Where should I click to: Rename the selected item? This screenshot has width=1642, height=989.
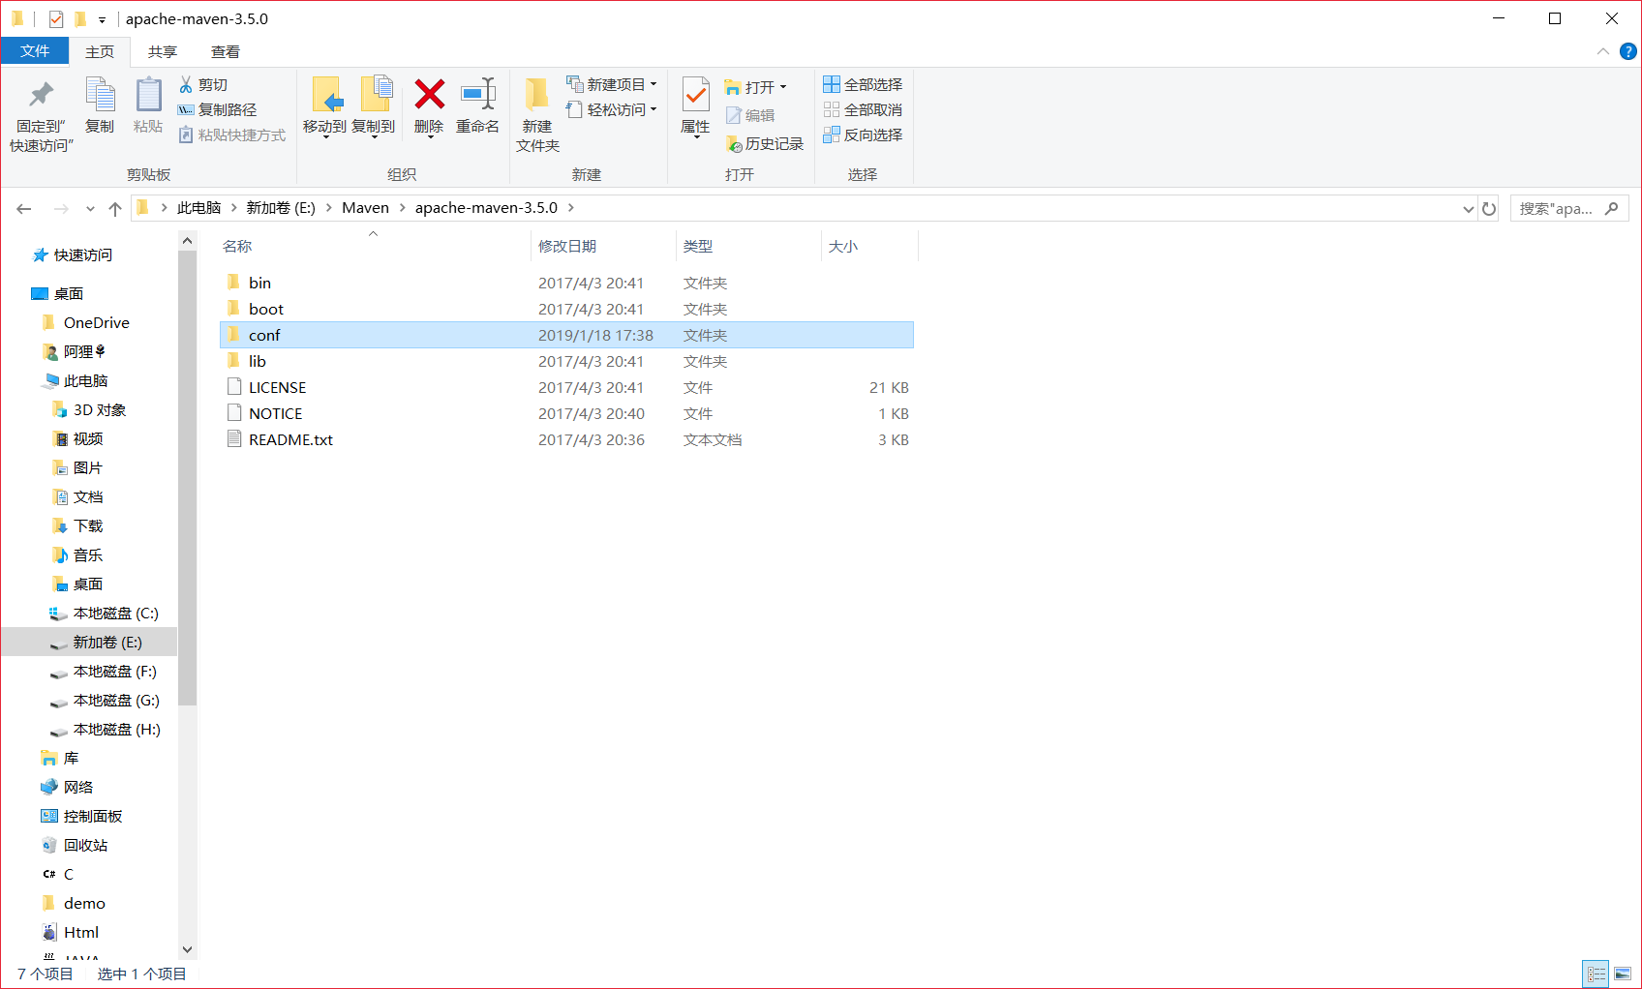coord(478,105)
